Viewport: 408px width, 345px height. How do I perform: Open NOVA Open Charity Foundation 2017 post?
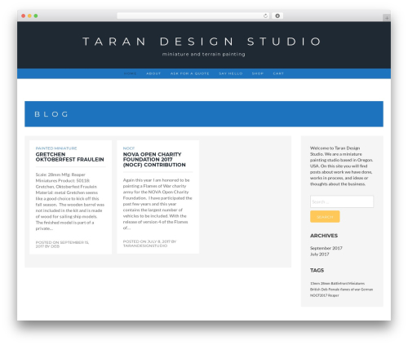pyautogui.click(x=154, y=160)
